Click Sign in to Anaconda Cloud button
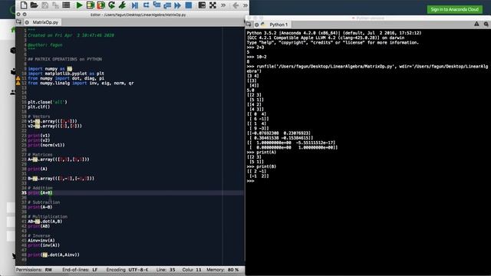 click(455, 9)
